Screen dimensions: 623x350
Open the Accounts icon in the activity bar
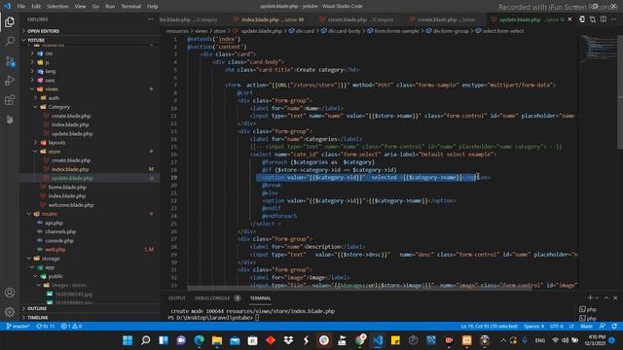click(10, 293)
